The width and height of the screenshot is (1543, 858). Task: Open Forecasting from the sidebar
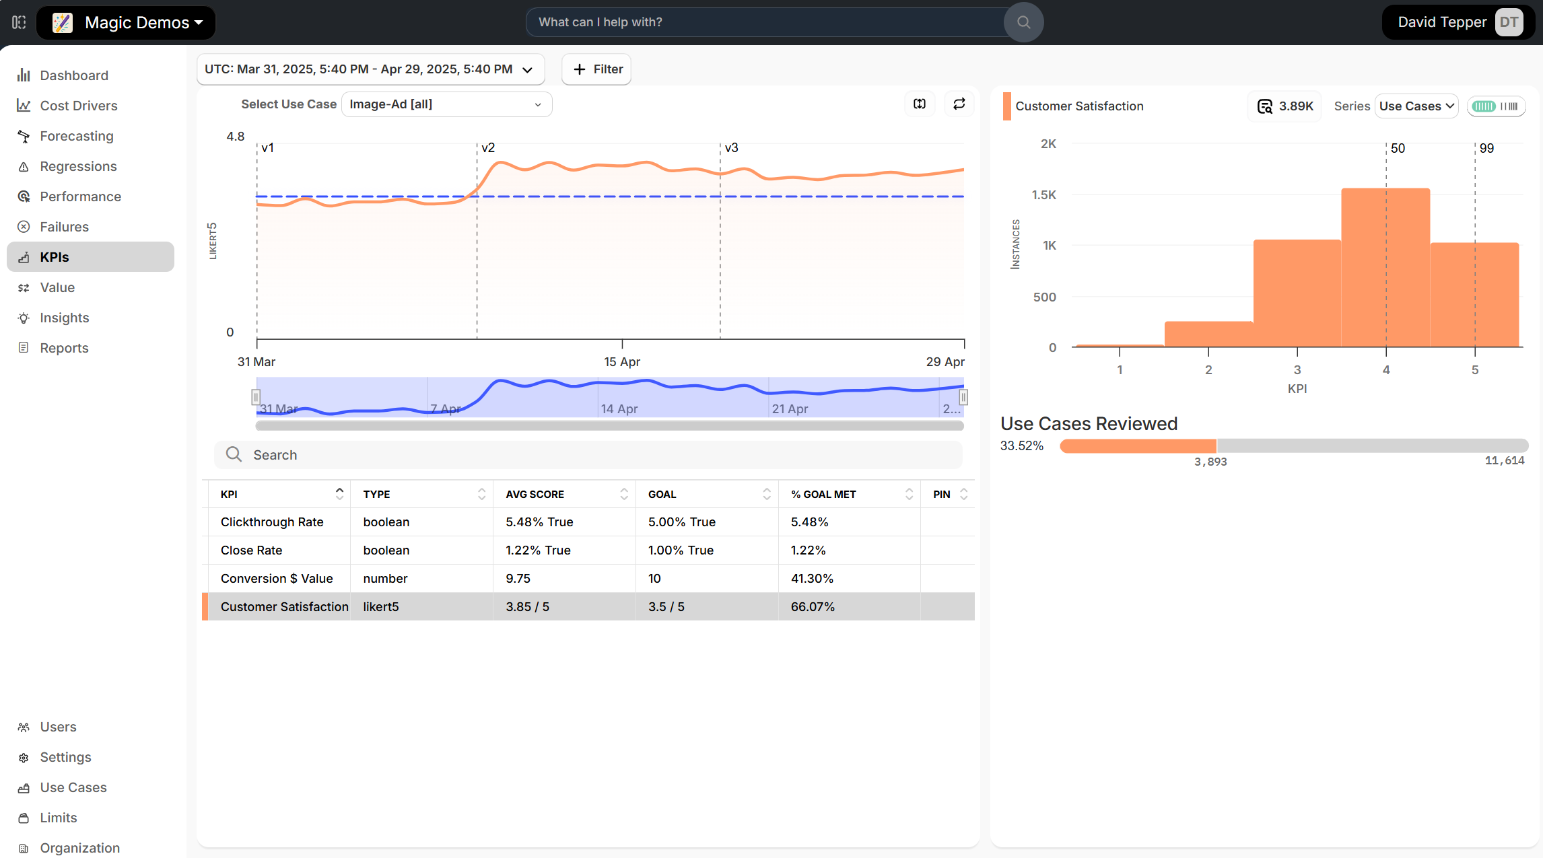pos(76,136)
